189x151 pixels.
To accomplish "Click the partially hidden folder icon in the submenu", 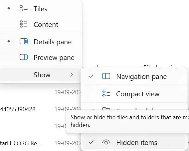I will [x=106, y=108].
